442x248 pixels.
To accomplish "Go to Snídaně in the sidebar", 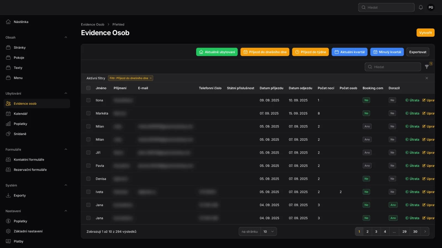I will pos(20,134).
